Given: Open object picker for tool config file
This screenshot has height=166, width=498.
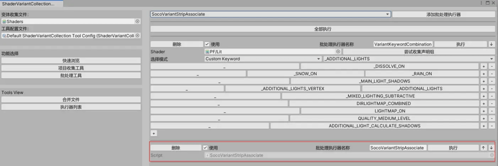Looking at the screenshot, I should 137,36.
